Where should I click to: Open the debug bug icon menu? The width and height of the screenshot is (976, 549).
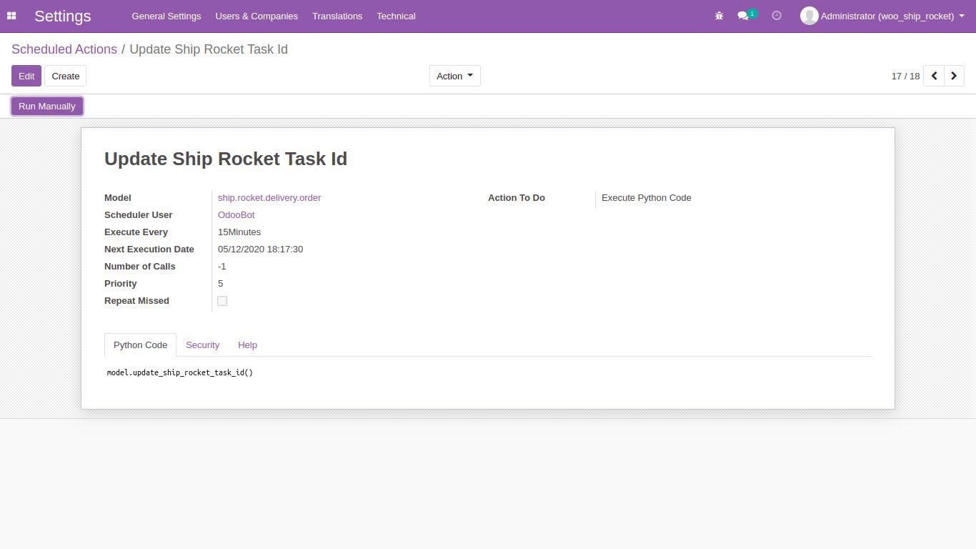(719, 16)
